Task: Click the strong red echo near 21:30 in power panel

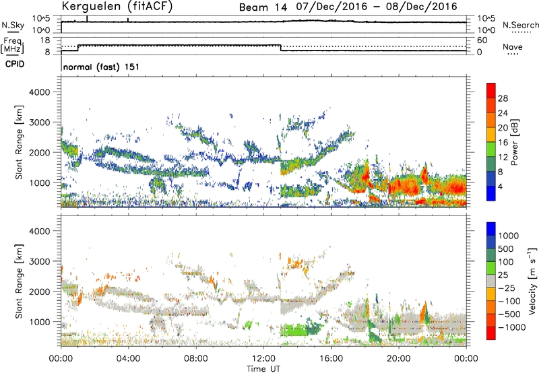Action: click(x=424, y=174)
